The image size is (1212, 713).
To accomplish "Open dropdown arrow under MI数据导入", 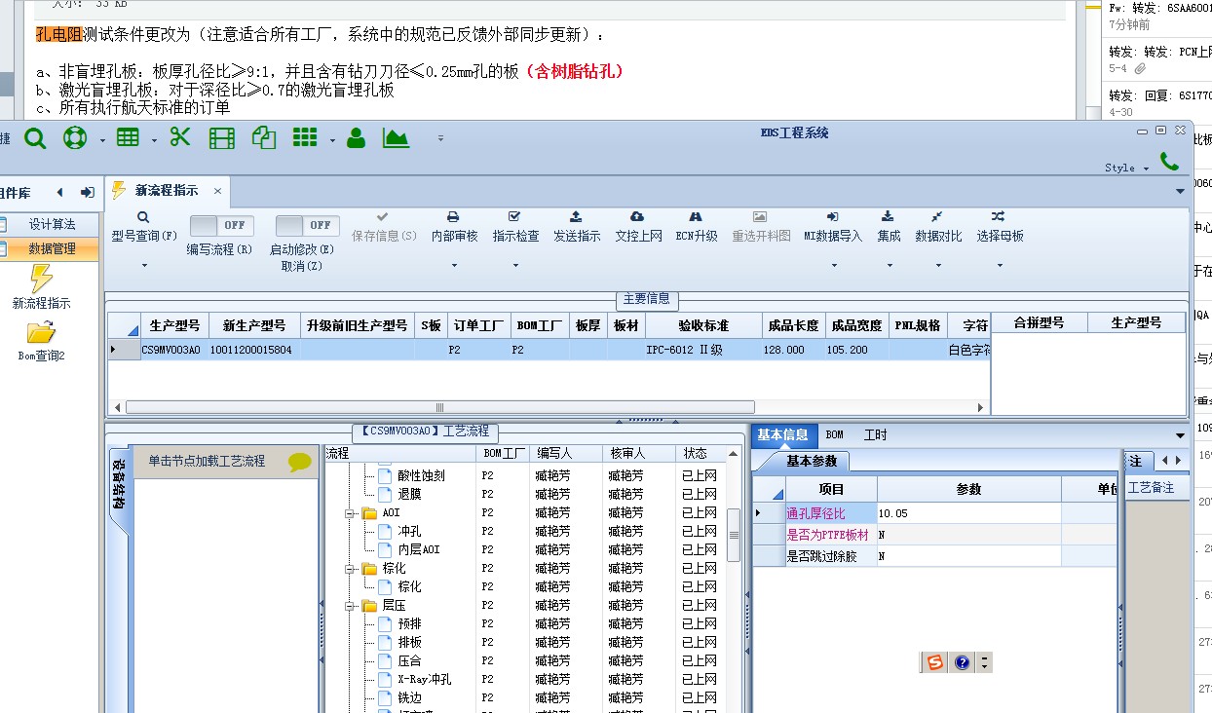I will pyautogui.click(x=833, y=265).
